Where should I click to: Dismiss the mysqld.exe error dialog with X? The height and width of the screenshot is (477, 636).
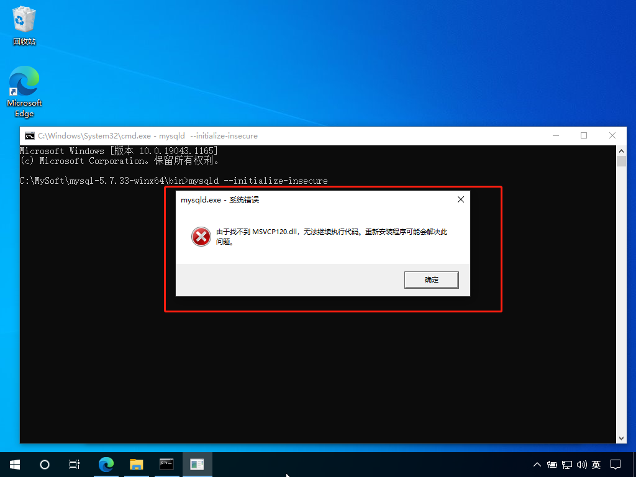(460, 199)
